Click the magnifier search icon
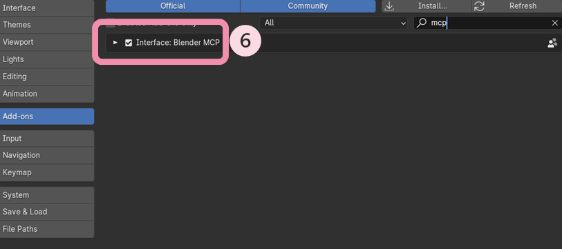The width and height of the screenshot is (562, 249). click(x=422, y=23)
